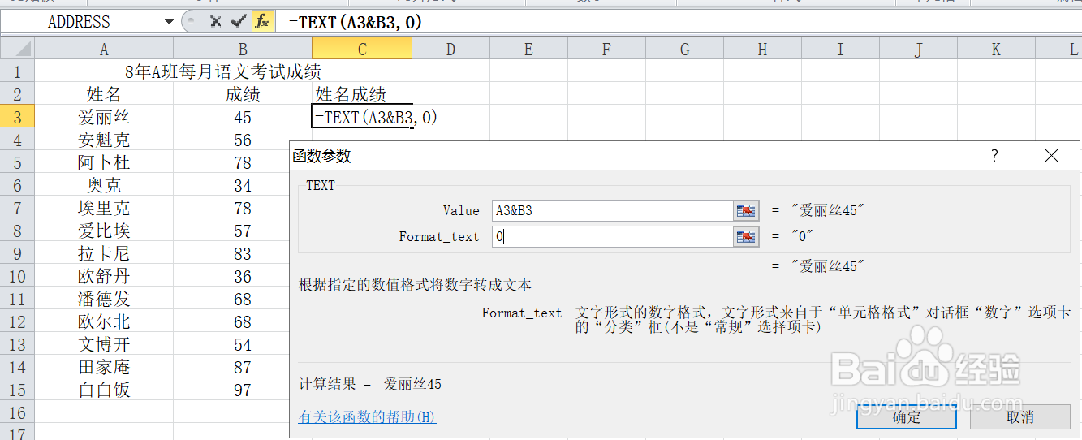The width and height of the screenshot is (1082, 440).
Task: Collapse dialog via Format_text range selector icon
Action: pos(746,236)
